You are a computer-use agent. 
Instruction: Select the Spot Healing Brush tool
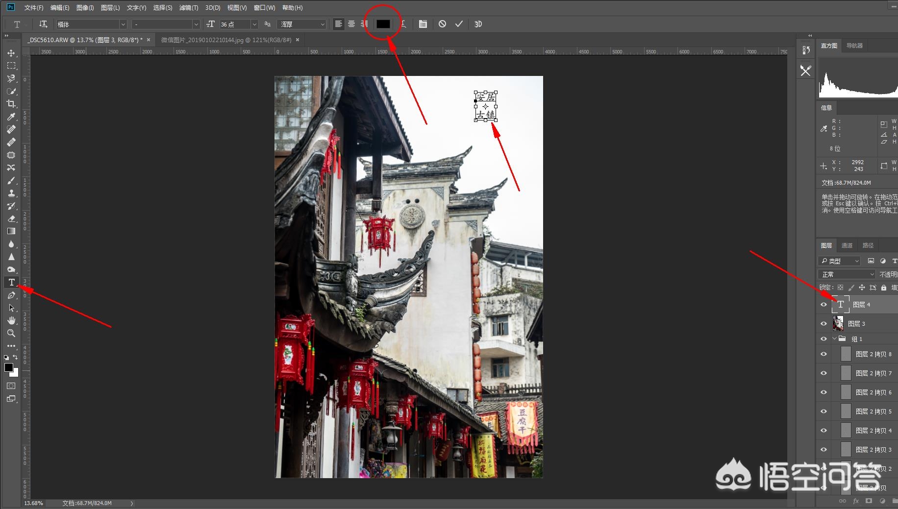[11, 129]
